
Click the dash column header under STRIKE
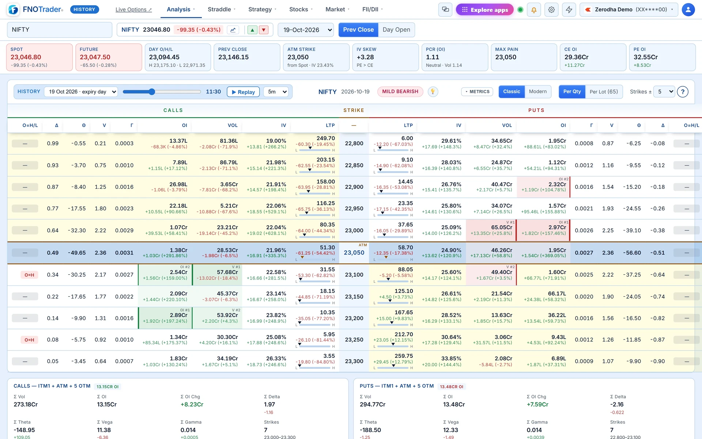(x=354, y=125)
